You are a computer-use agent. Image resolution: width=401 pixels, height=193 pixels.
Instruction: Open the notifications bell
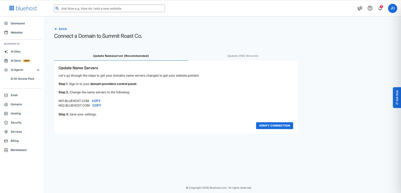(x=380, y=8)
